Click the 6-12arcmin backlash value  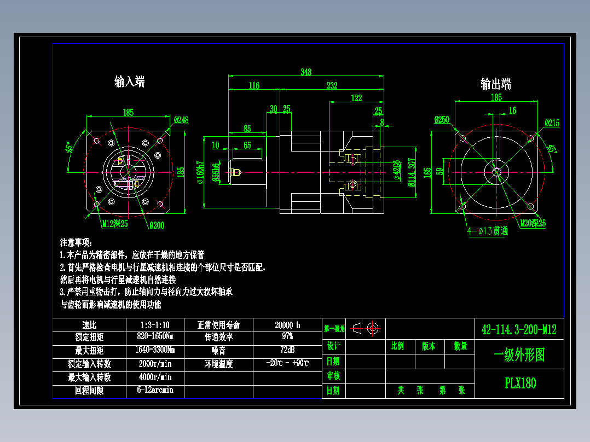pyautogui.click(x=155, y=390)
